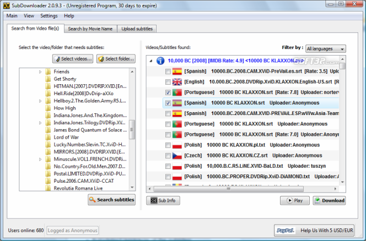This screenshot has height=241, width=366.
Task: Click the Spanish flag on the PREVAiL.ESP row
Action: click(177, 113)
